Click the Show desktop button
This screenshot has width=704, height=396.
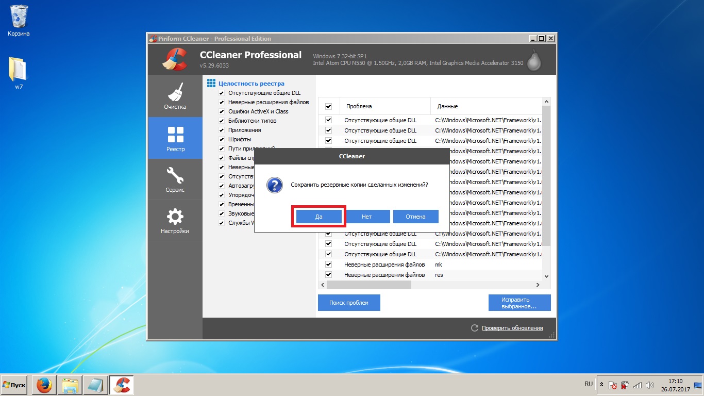[698, 385]
